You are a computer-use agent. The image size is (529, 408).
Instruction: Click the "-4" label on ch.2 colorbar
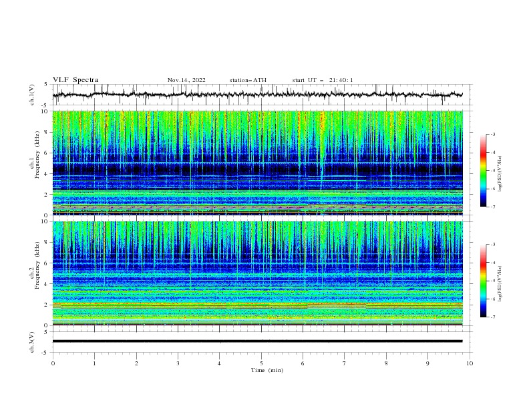tap(493, 263)
